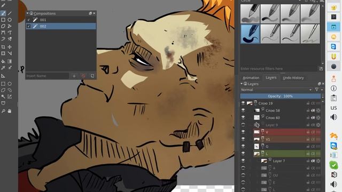Select the Color Picker eyedropper tool
342x192 pixels.
tap(3, 68)
